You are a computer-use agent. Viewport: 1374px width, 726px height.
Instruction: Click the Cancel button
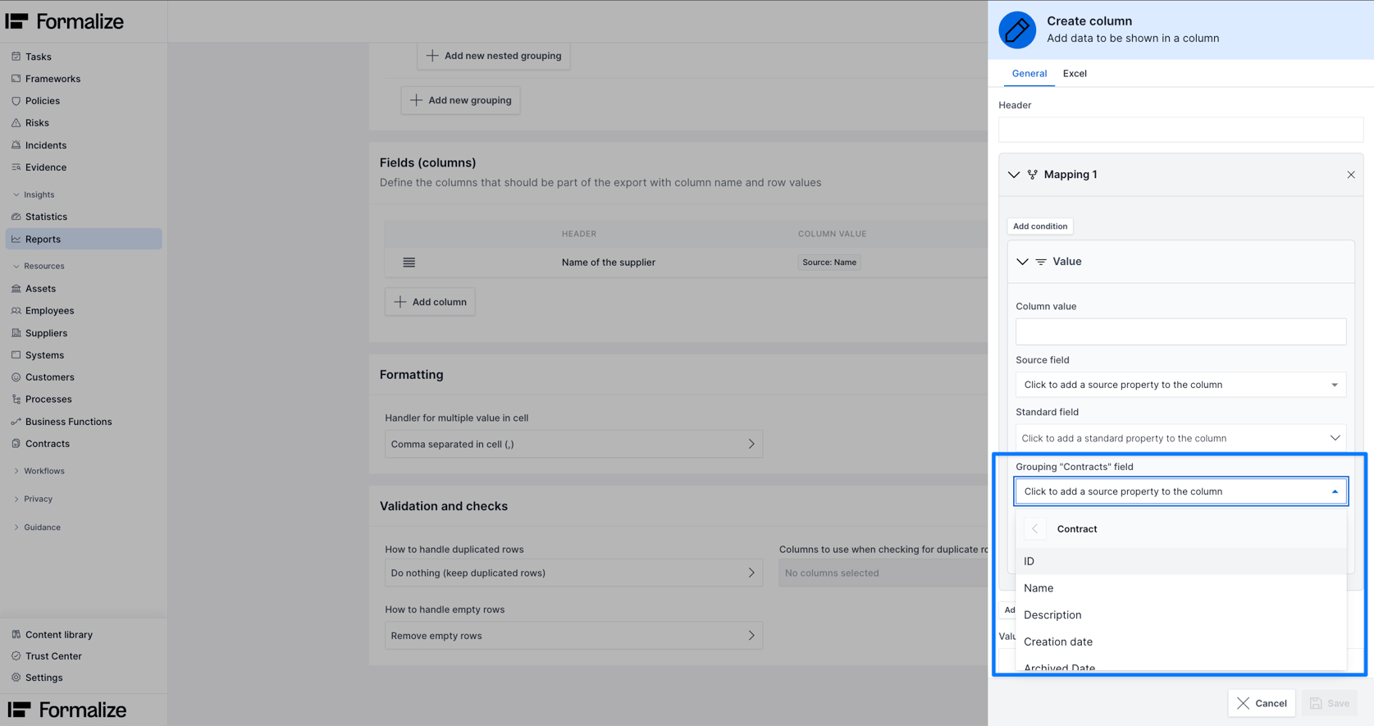click(1261, 703)
